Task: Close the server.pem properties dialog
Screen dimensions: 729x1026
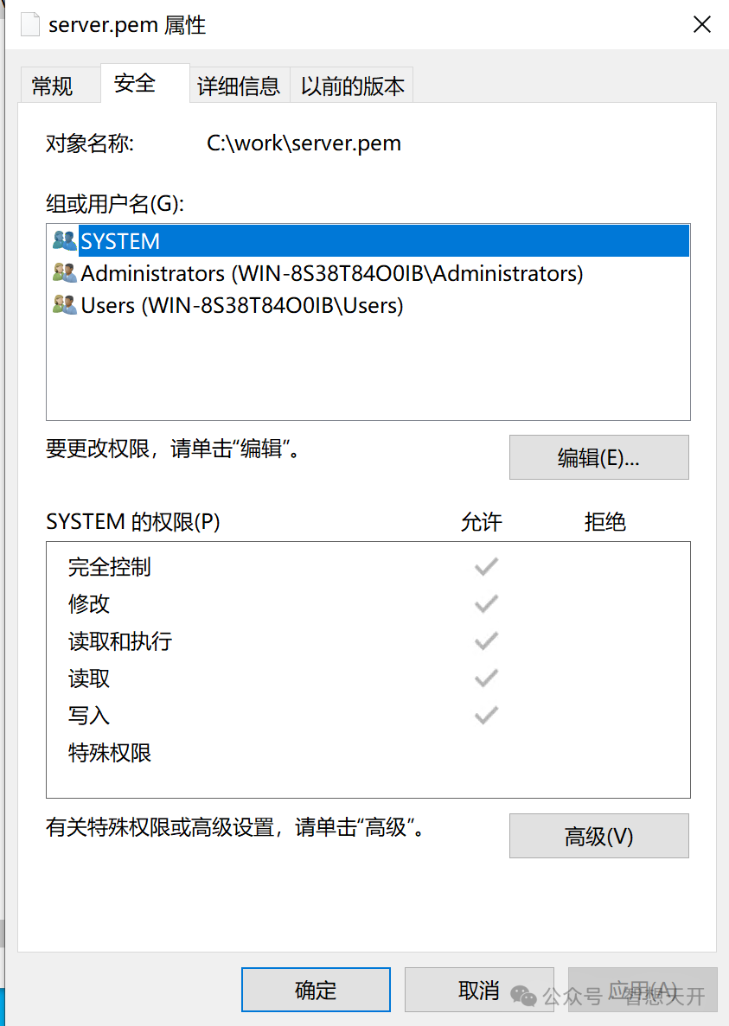Action: point(701,24)
